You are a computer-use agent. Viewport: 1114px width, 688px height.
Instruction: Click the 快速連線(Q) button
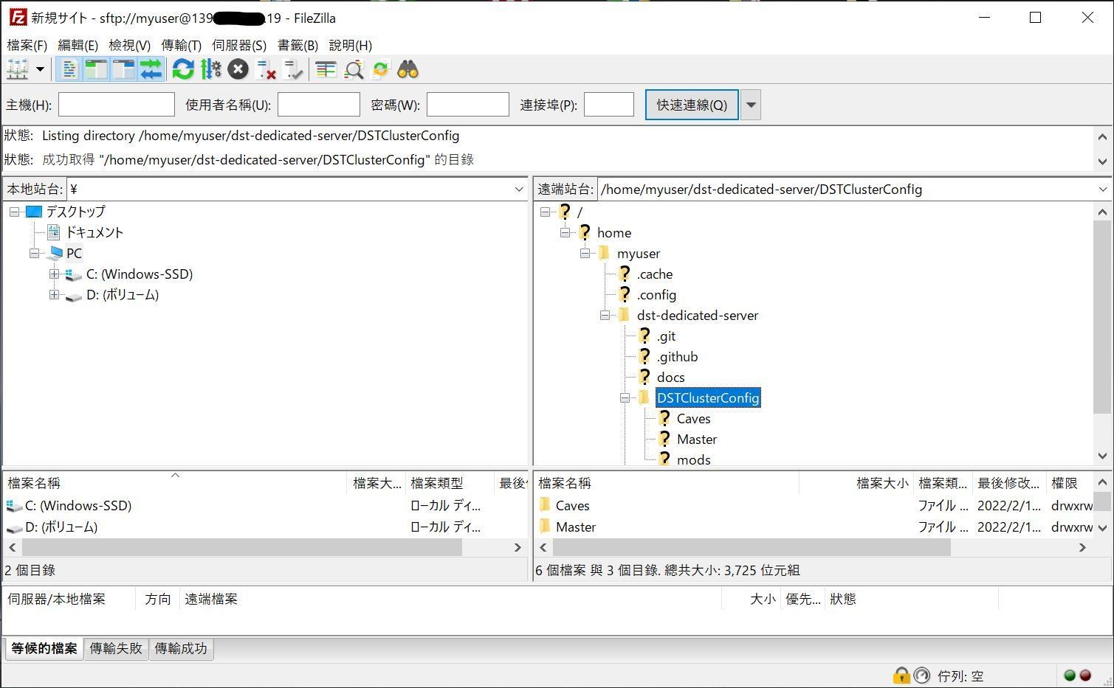click(692, 105)
